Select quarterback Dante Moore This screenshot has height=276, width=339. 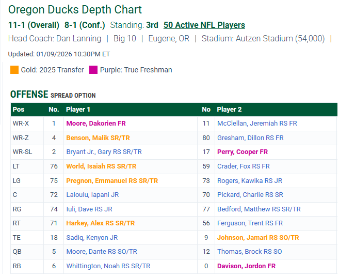[102, 252]
